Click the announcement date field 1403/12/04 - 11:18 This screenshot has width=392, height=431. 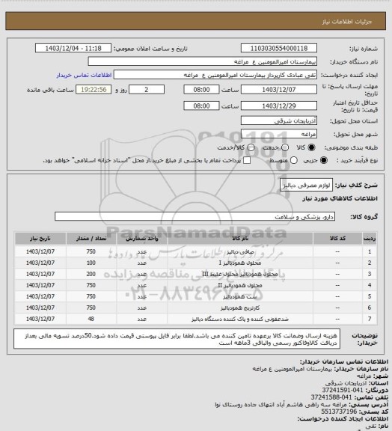[73, 49]
